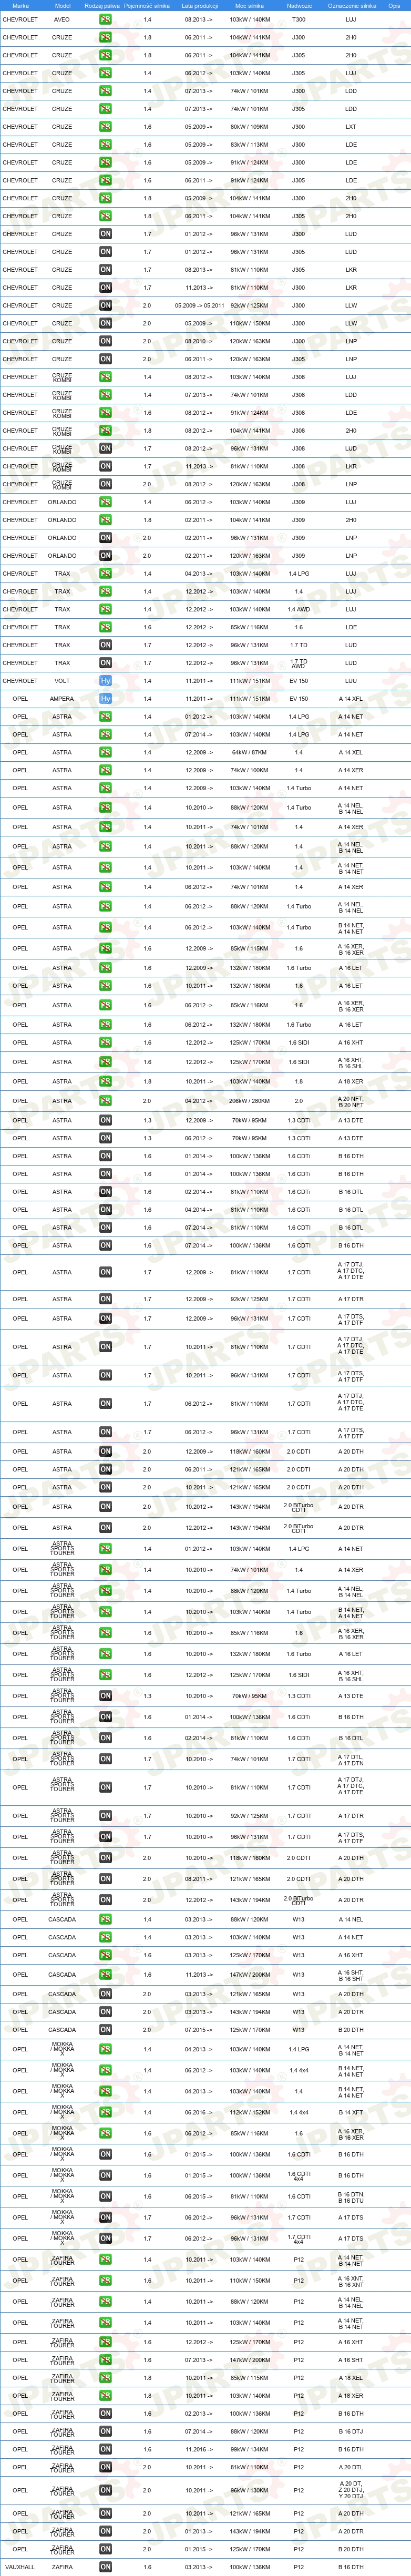
Task: Click diesel ON icon for Cruze Kombi 2.0 LNP
Action: click(x=105, y=484)
